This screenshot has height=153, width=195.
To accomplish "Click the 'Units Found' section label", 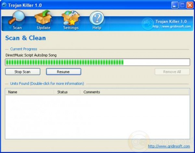I will [x=47, y=83].
